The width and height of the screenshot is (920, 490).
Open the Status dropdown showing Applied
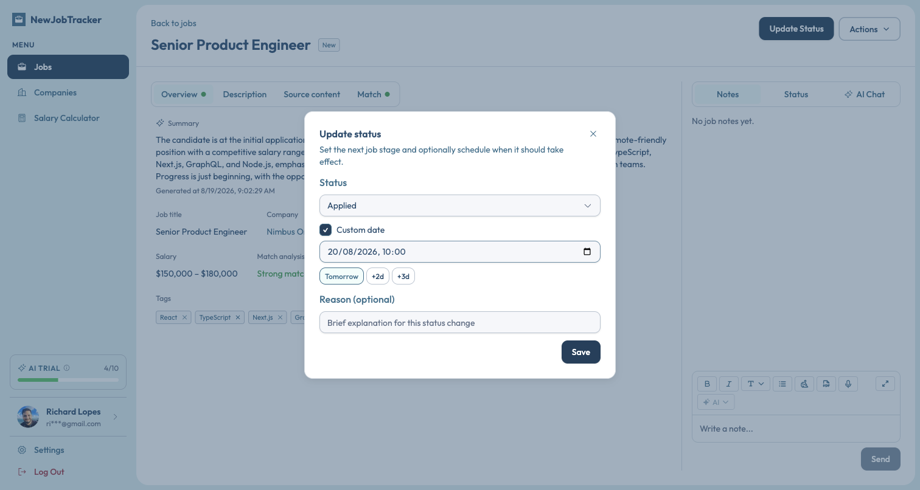pos(460,205)
